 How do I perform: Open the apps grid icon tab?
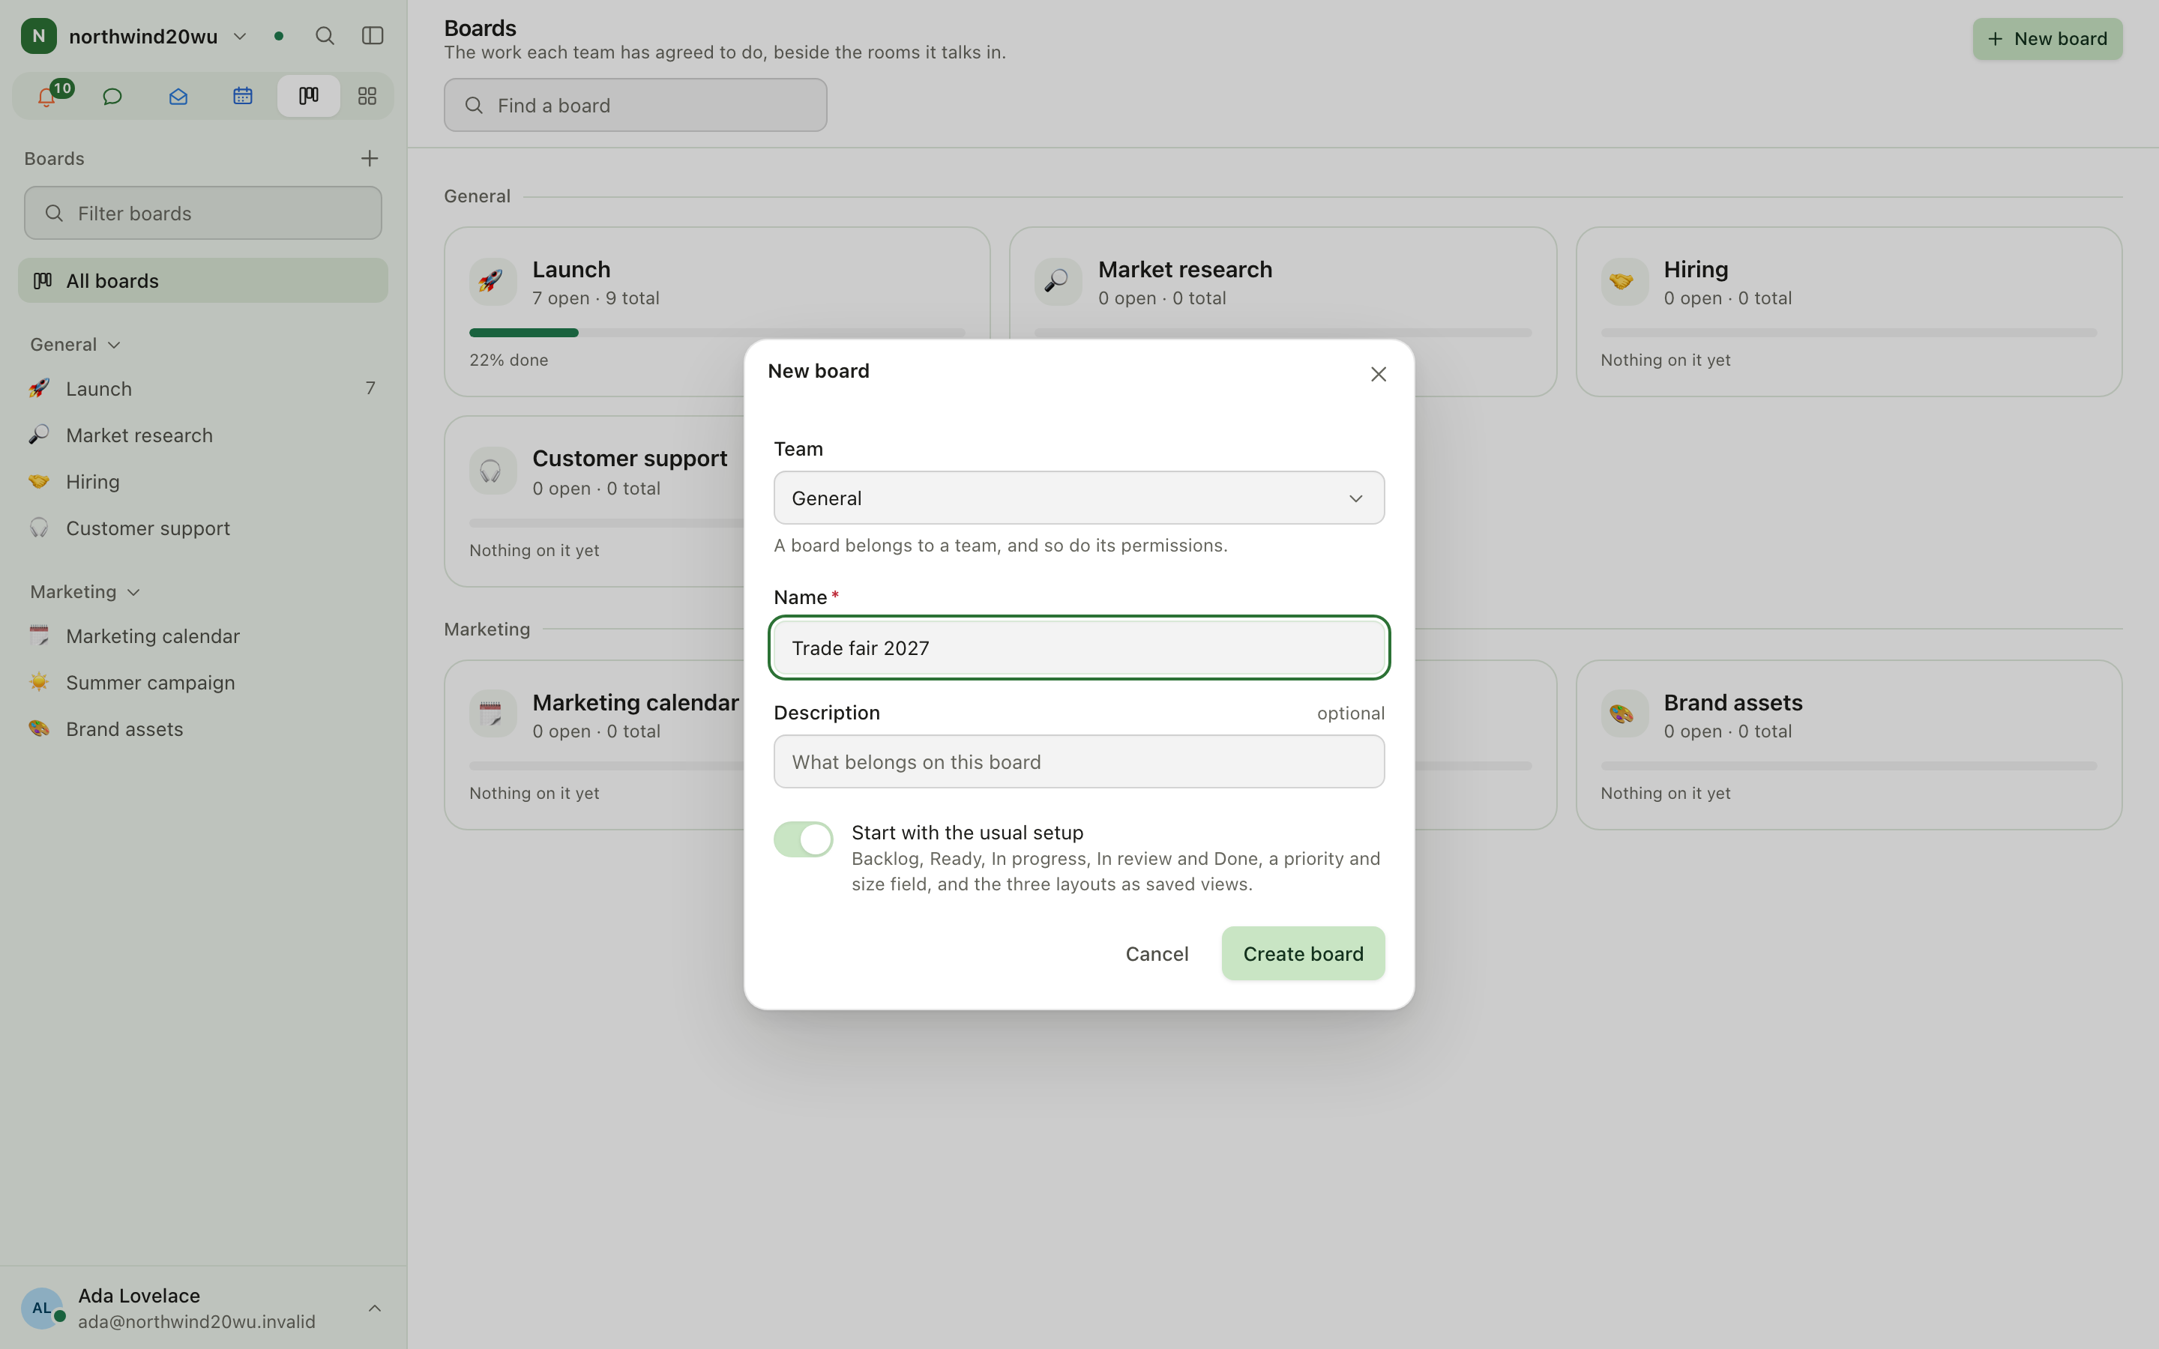click(367, 97)
